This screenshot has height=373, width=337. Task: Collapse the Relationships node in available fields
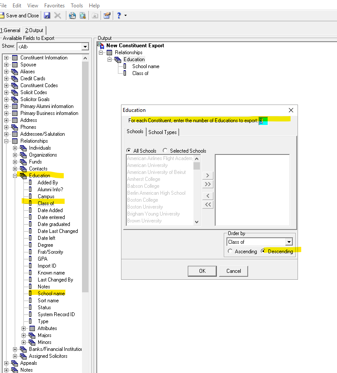(6, 141)
